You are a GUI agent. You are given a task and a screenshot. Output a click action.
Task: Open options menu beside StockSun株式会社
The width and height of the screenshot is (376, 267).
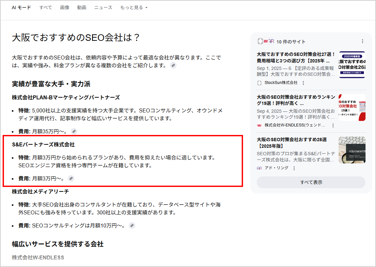pyautogui.click(x=303, y=83)
